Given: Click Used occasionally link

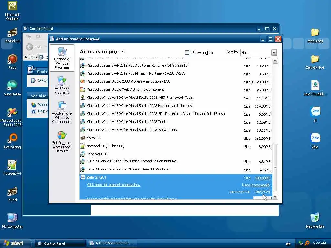Looking at the screenshot, I should click(x=261, y=185).
